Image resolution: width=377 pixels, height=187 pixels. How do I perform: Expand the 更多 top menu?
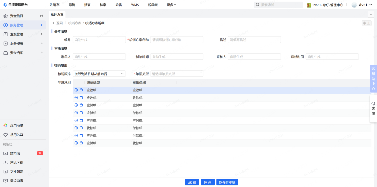pyautogui.click(x=171, y=5)
